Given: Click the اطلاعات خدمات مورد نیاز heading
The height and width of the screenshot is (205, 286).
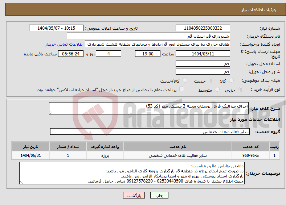Looking at the screenshot, I should pyautogui.click(x=255, y=120).
